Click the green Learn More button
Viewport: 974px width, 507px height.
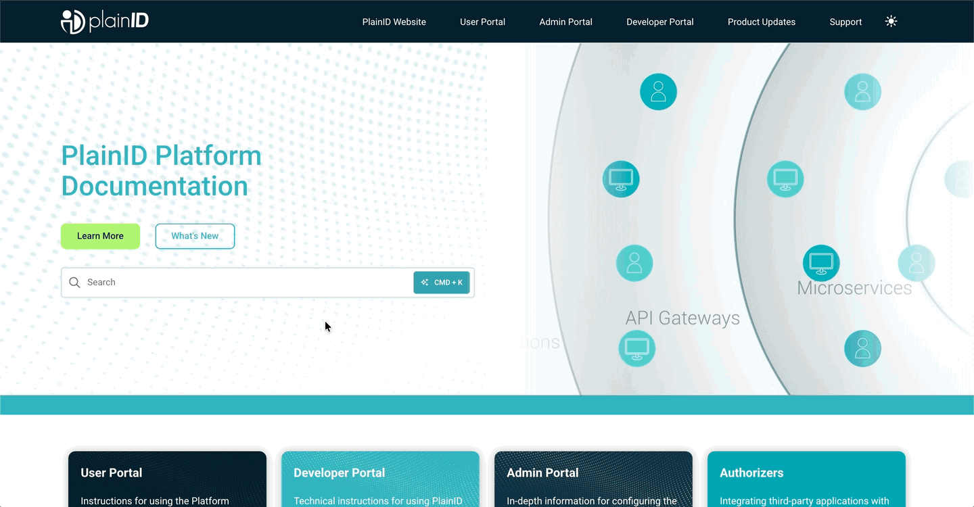click(x=100, y=236)
